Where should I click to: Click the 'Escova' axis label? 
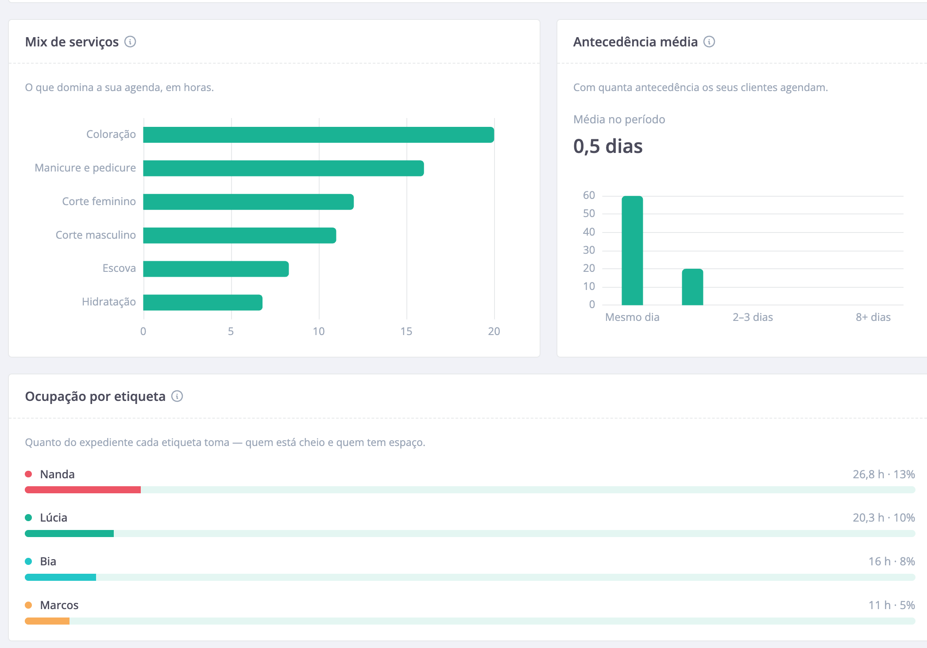119,268
